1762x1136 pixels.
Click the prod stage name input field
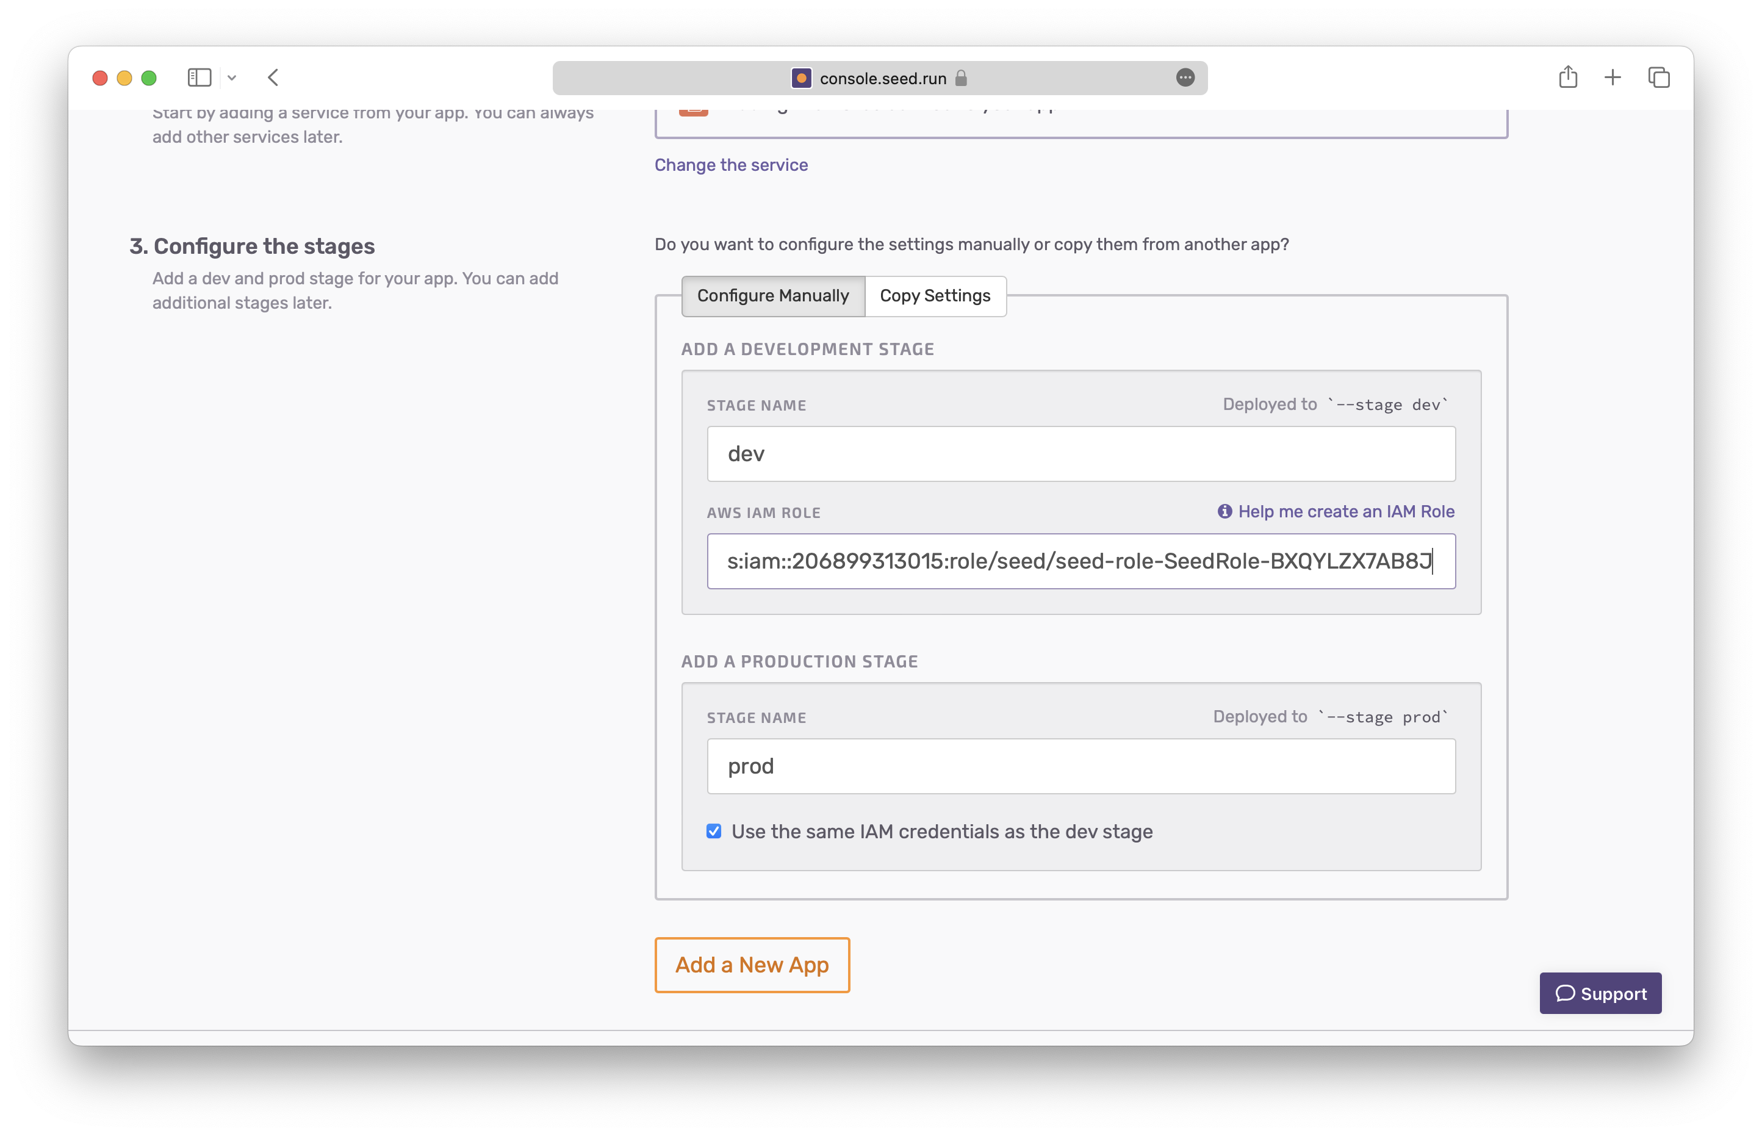click(x=1081, y=766)
